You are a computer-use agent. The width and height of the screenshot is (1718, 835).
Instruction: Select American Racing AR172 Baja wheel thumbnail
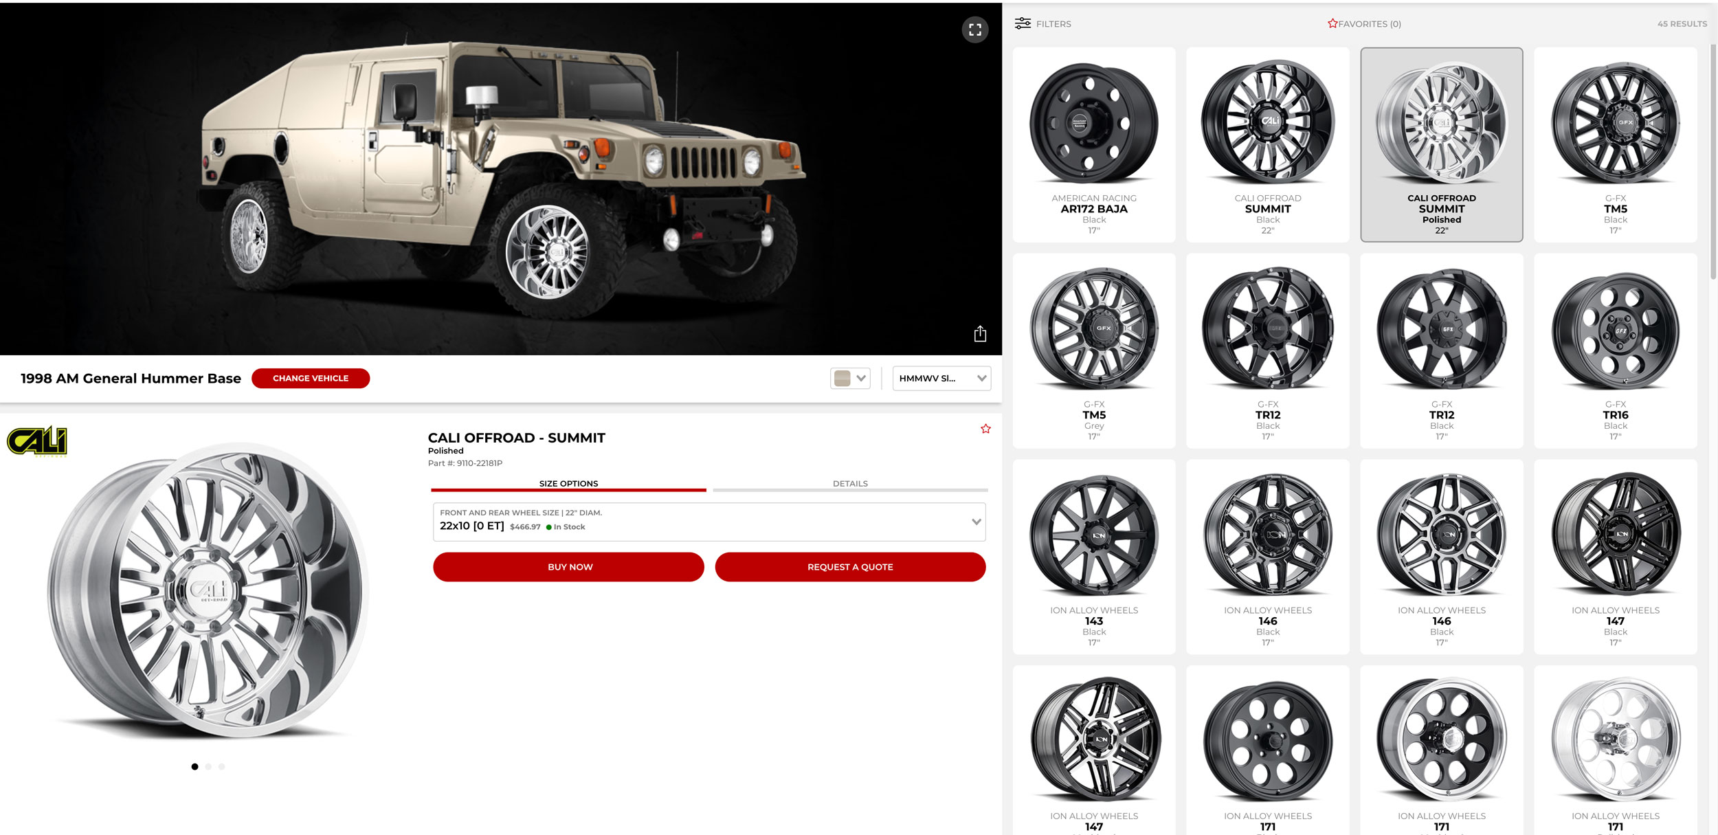tap(1094, 144)
